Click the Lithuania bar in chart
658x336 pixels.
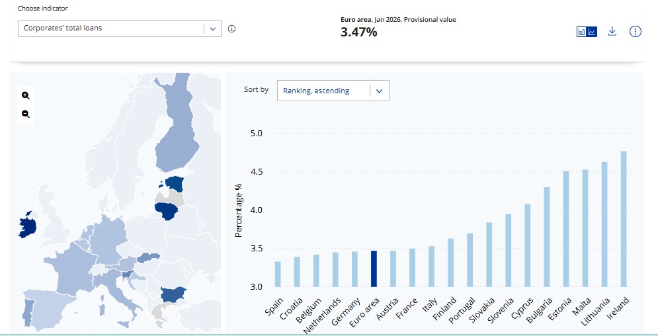[604, 224]
